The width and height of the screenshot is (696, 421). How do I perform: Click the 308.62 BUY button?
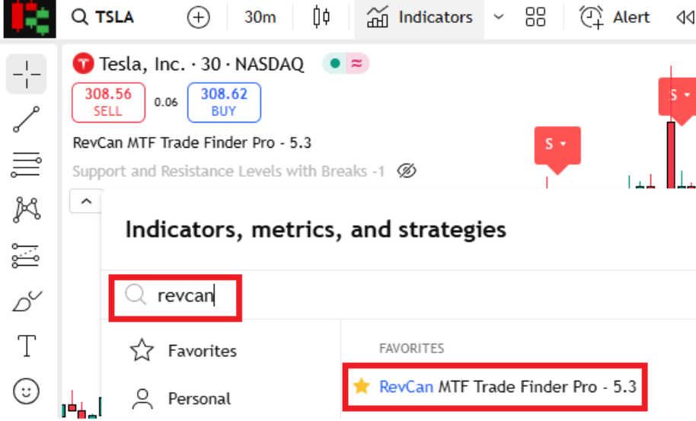(x=224, y=103)
